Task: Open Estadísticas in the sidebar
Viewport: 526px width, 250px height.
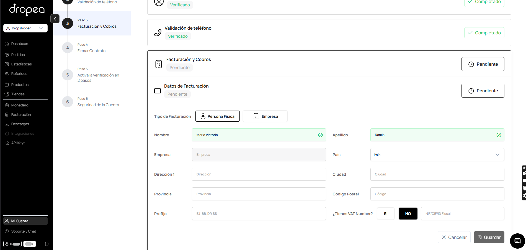Action: tap(21, 64)
